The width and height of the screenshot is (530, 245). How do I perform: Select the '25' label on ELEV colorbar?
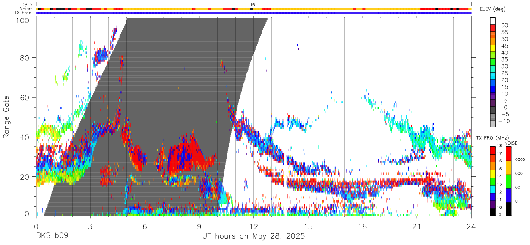point(505,73)
